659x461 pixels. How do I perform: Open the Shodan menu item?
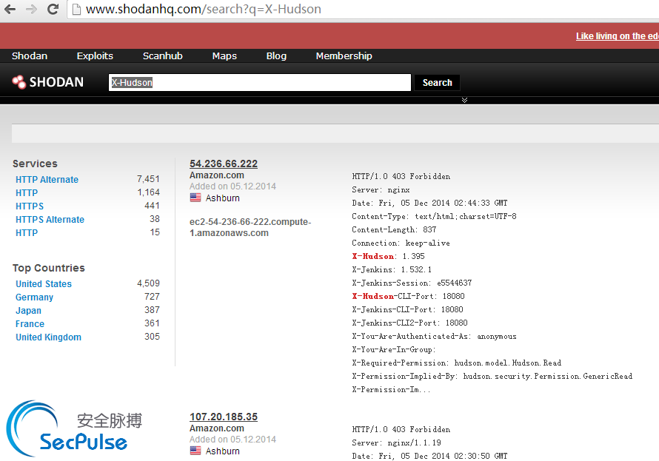[30, 55]
